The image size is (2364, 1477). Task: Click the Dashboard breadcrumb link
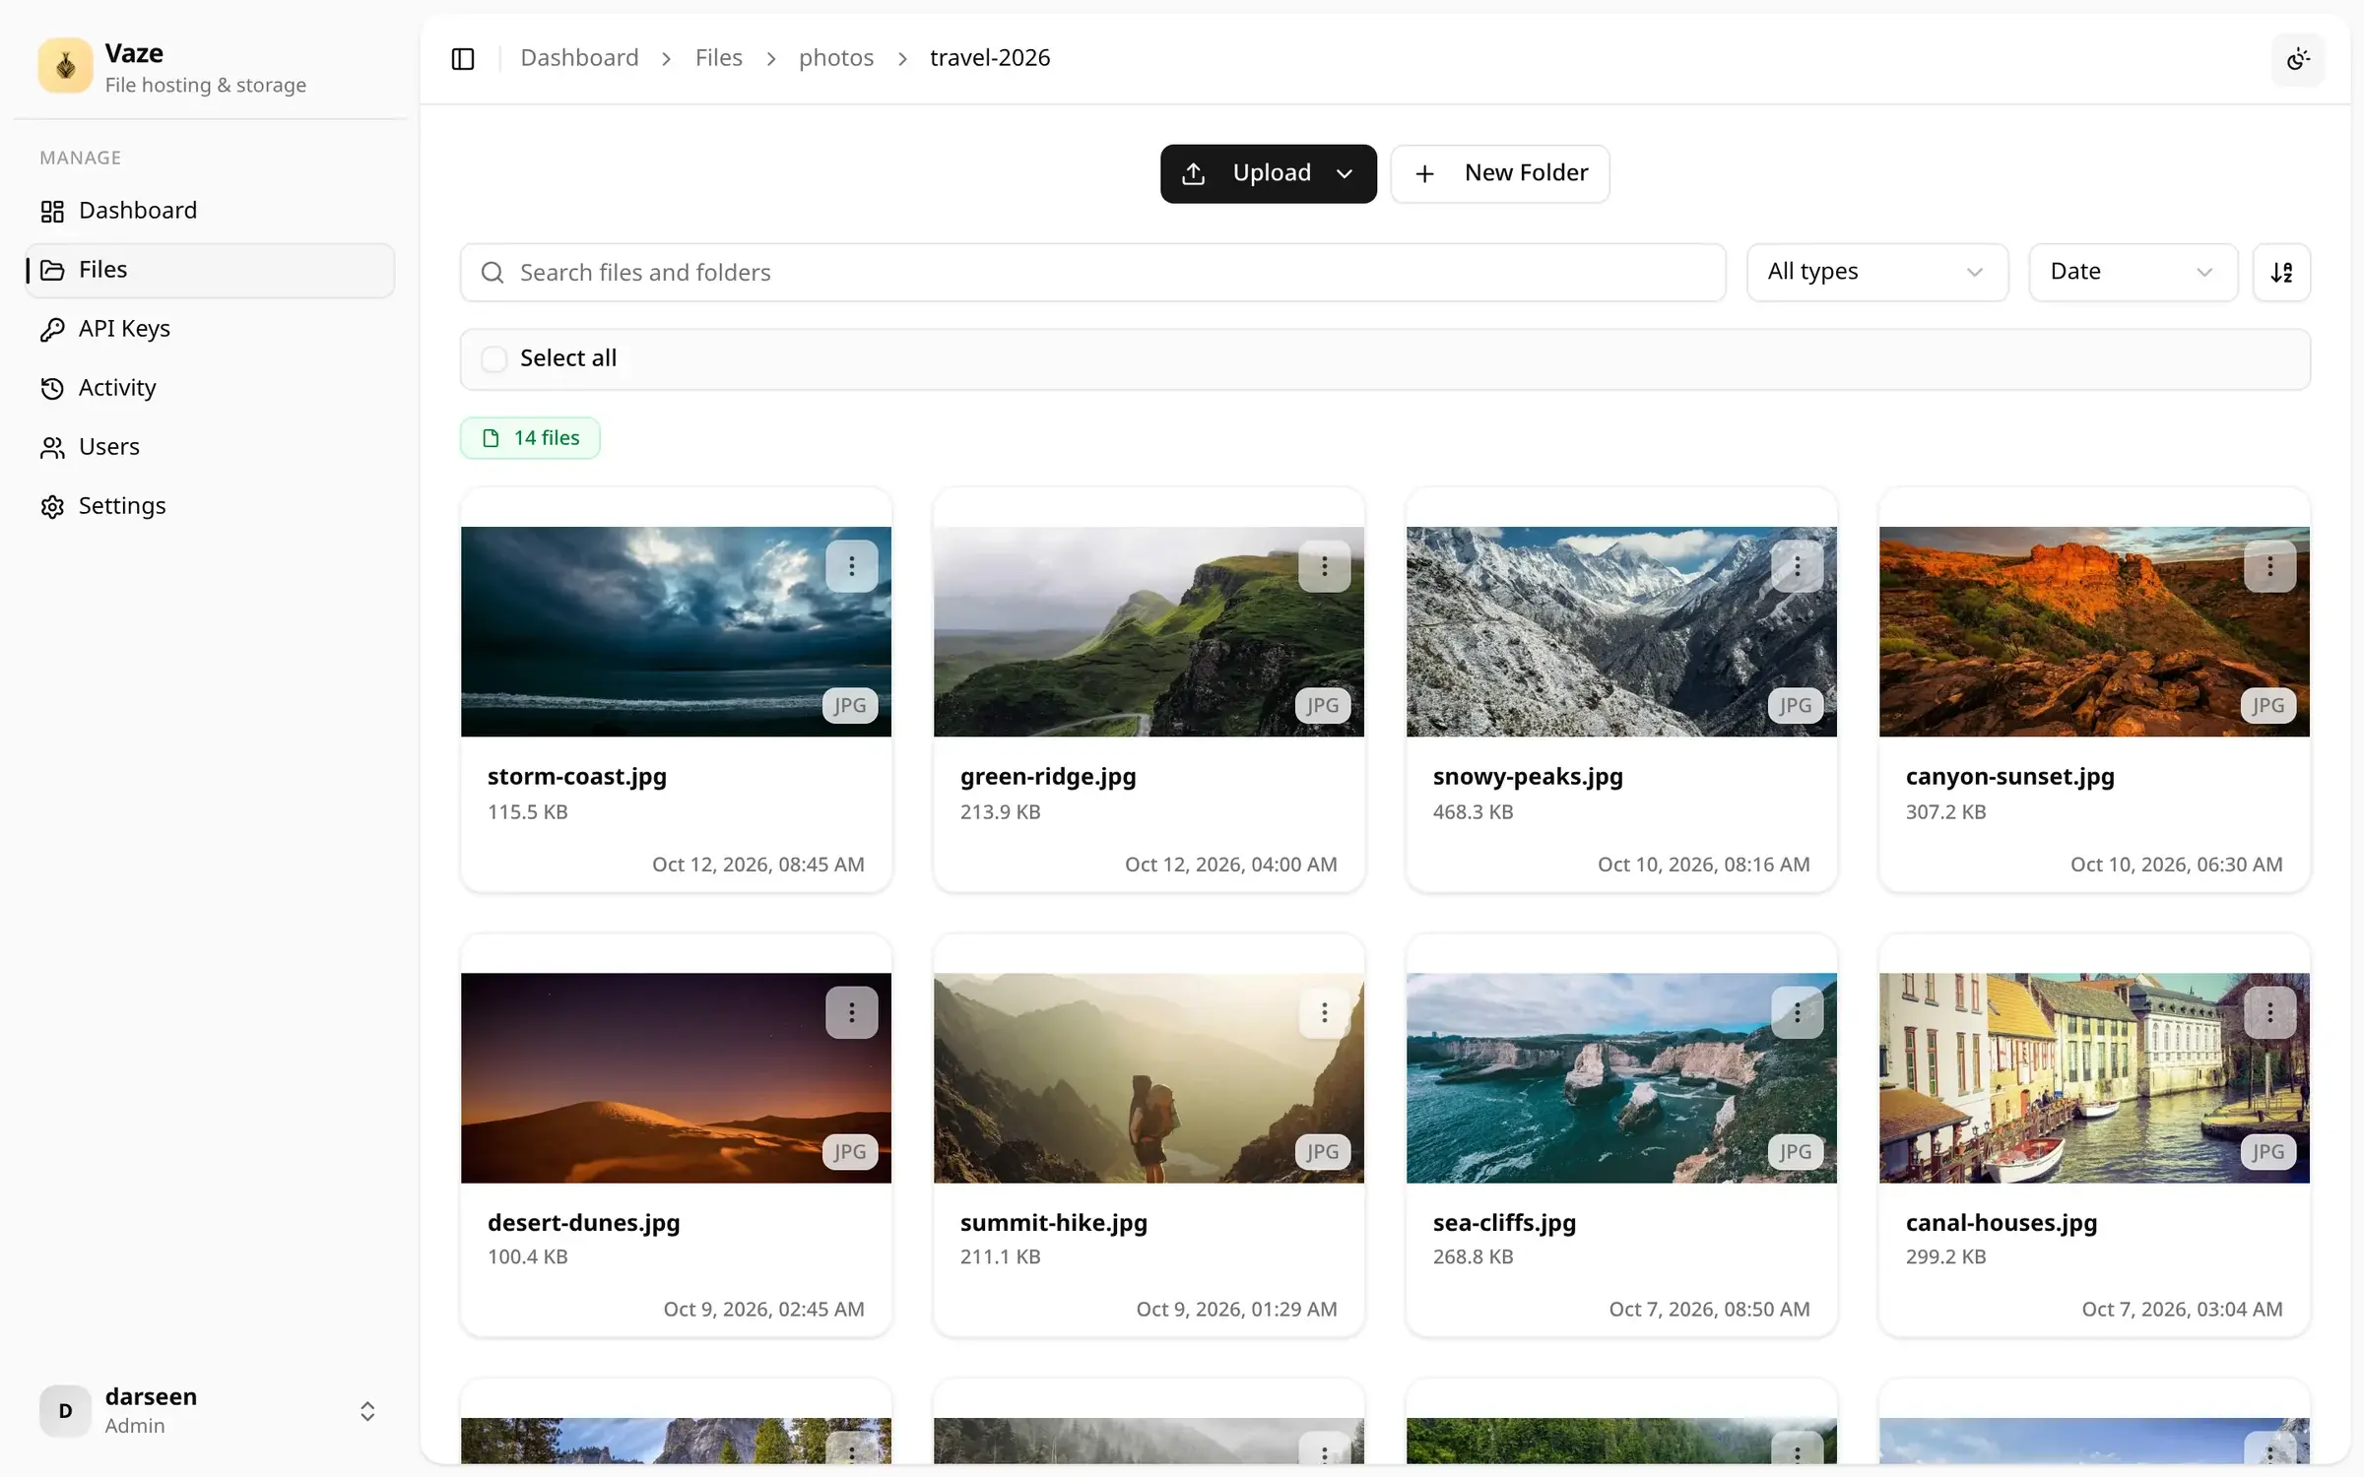pos(579,58)
